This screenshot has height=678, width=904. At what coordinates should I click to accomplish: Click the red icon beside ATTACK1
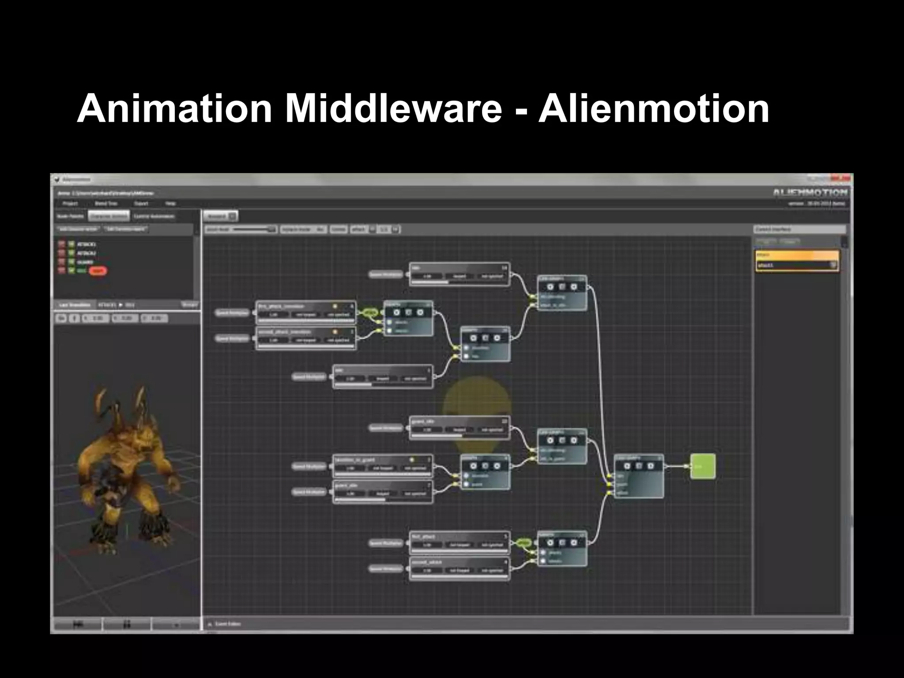click(x=62, y=244)
